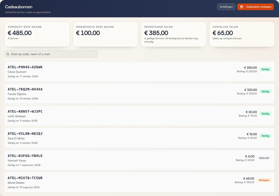
Task: Click remaining balance € 20,00 of Lotte Verbeek
Action: [x=251, y=112]
